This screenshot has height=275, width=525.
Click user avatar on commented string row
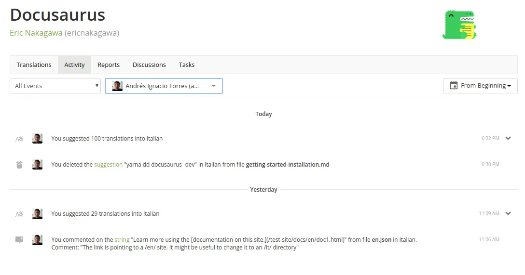click(37, 239)
